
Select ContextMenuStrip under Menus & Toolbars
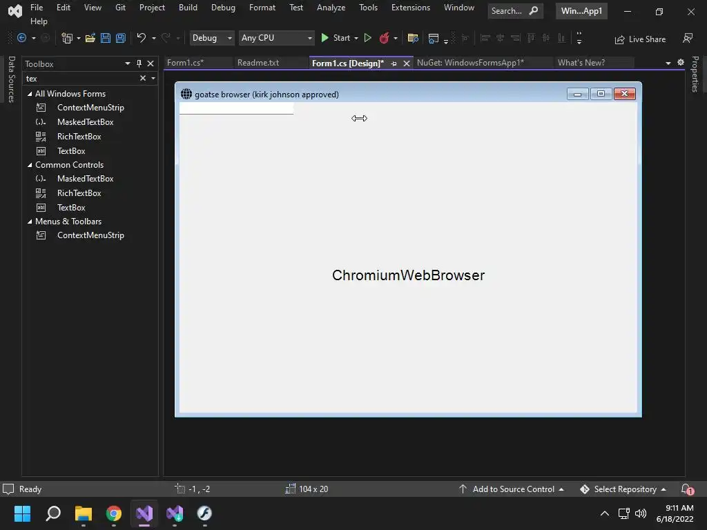tap(90, 235)
